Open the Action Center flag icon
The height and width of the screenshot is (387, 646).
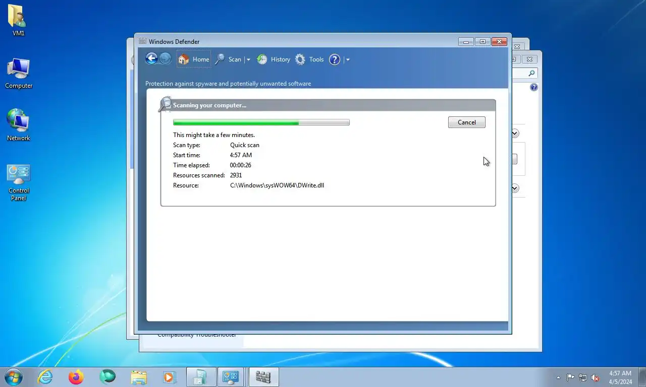coord(570,377)
